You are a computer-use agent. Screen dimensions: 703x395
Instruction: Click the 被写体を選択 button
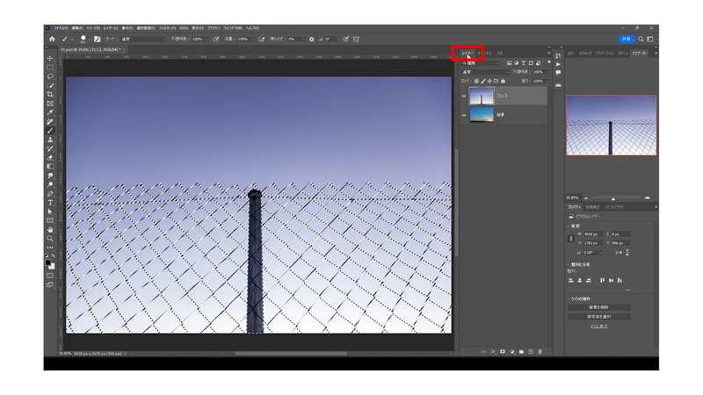pyautogui.click(x=599, y=317)
